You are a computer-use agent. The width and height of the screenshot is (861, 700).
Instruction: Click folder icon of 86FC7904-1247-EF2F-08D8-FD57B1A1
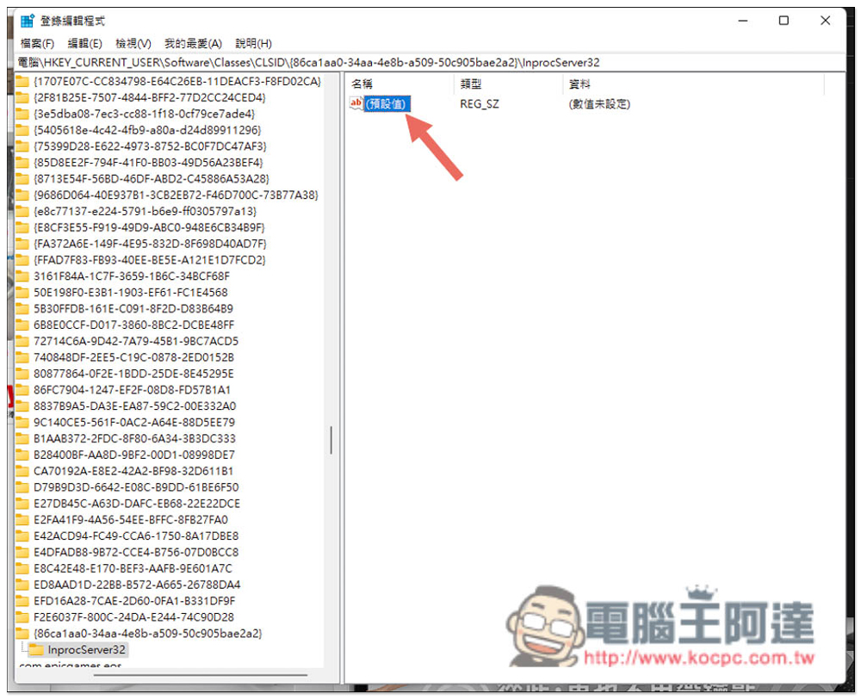22,390
